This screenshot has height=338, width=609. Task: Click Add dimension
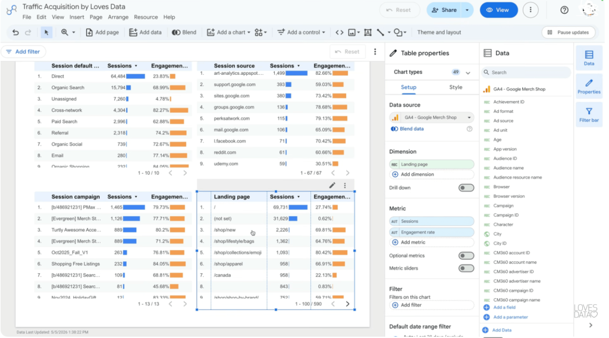432,175
